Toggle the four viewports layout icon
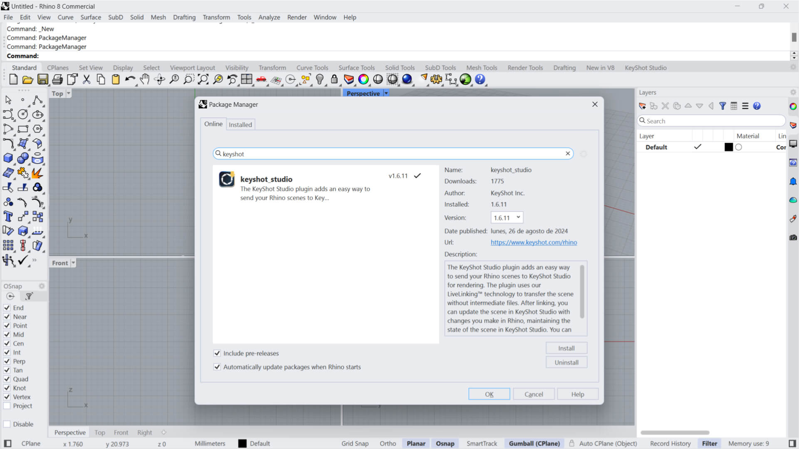This screenshot has width=799, height=449. (247, 79)
